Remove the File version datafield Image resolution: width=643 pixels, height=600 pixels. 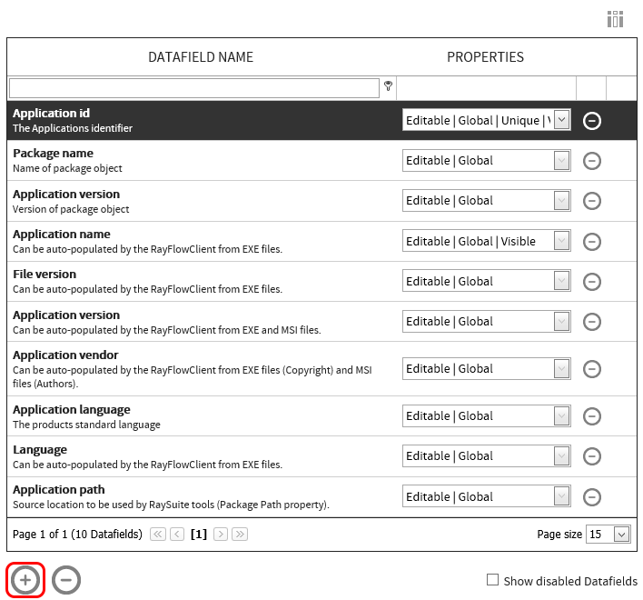(592, 282)
